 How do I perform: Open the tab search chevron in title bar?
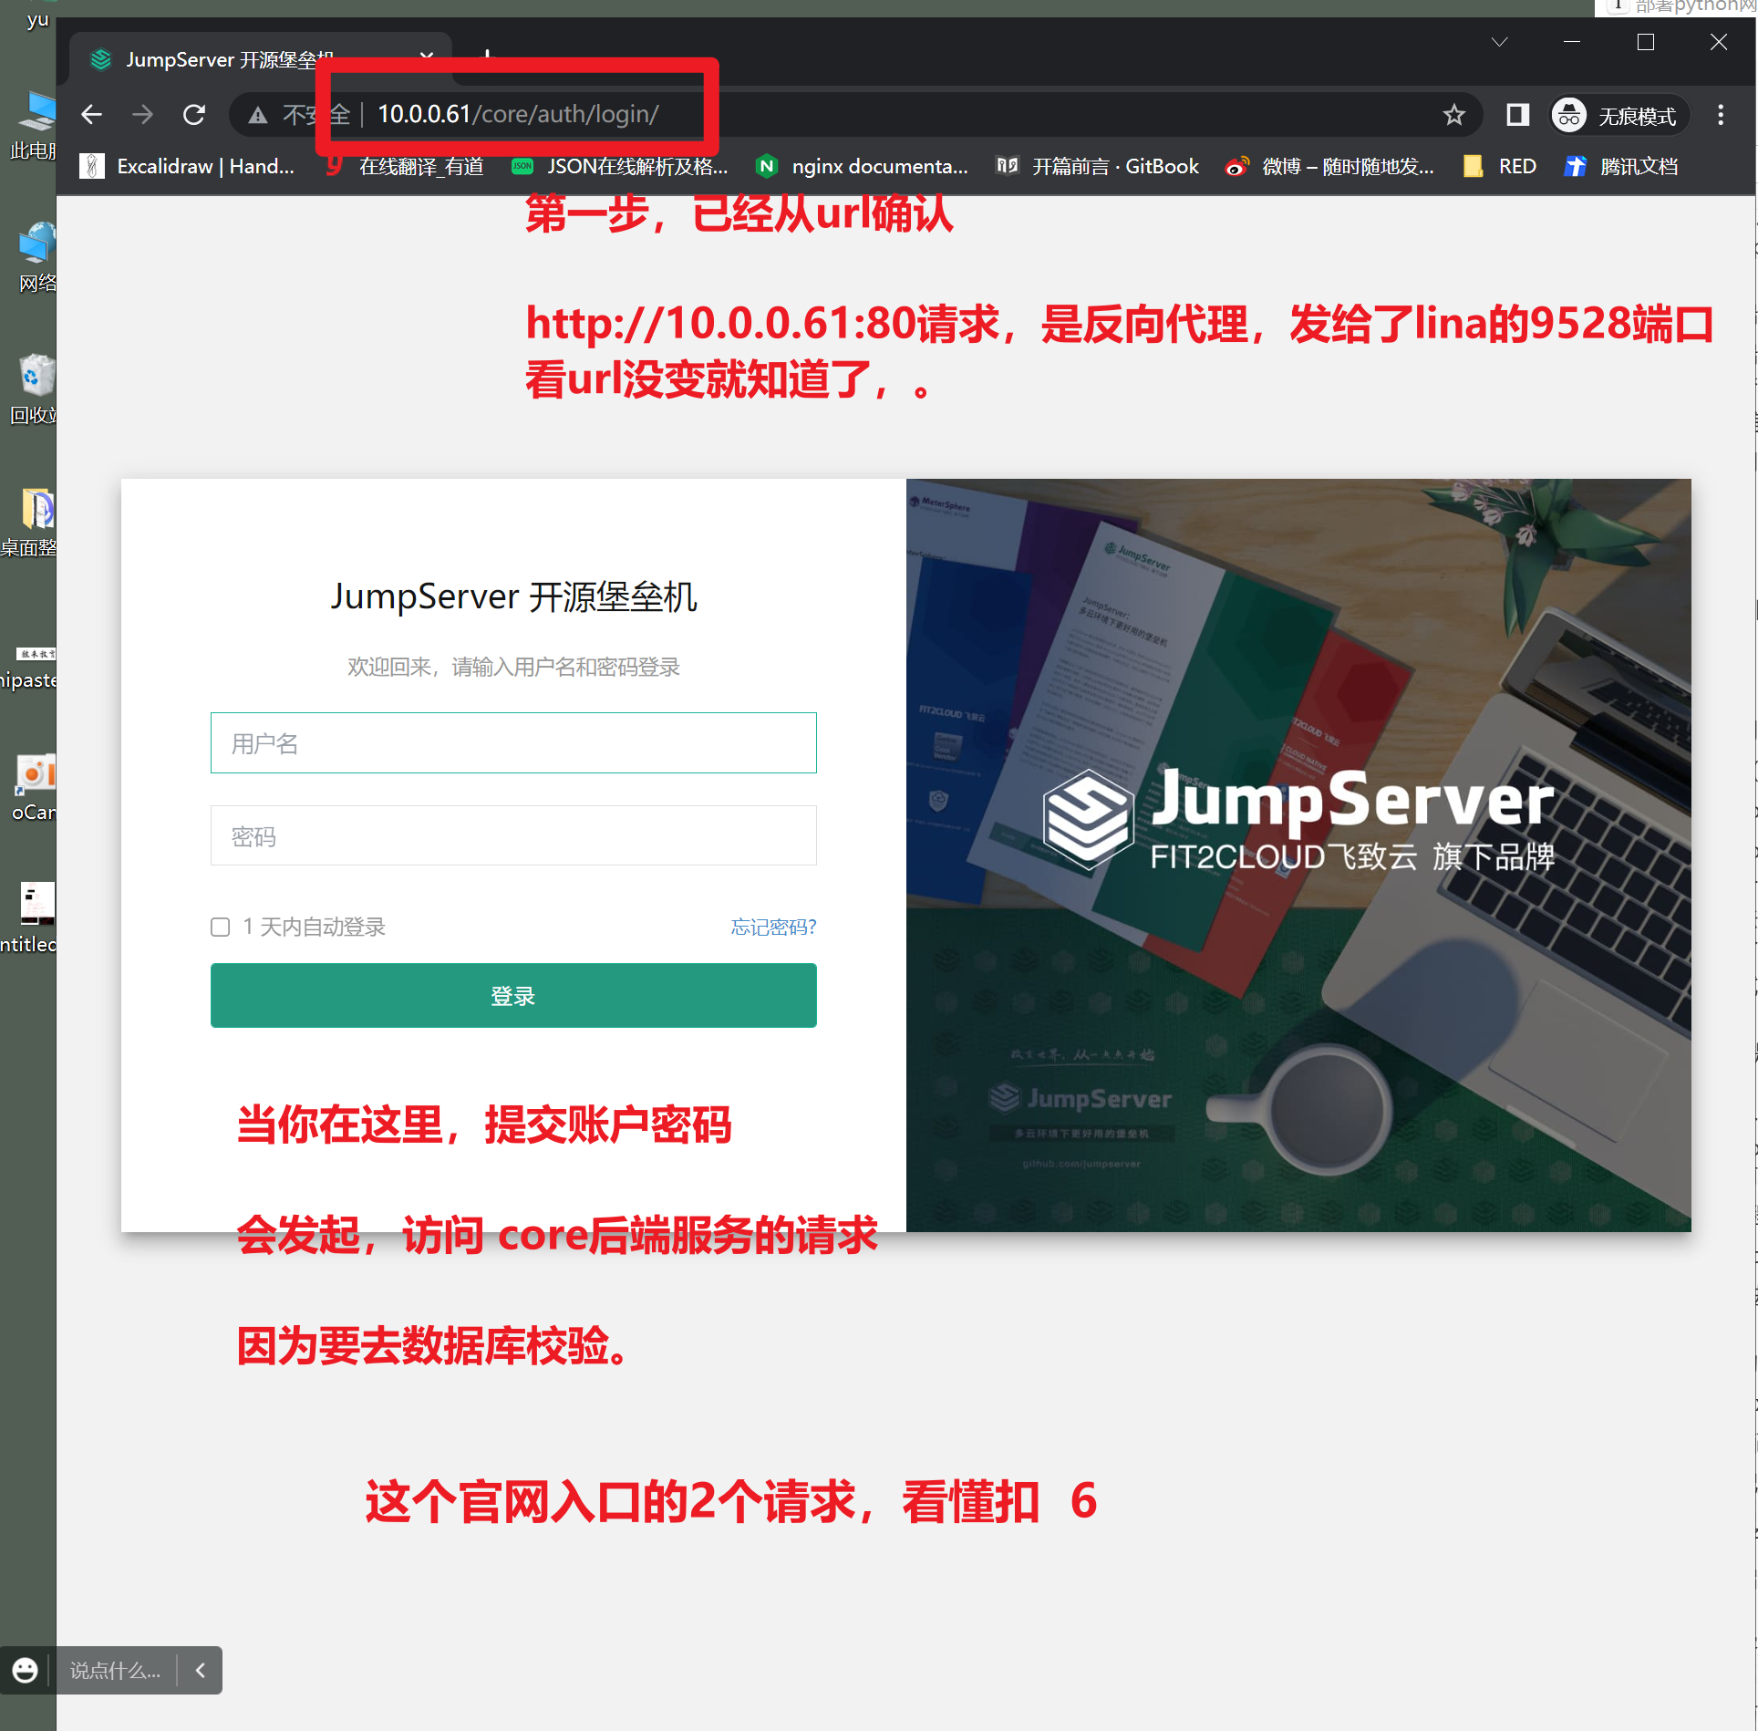tap(1499, 42)
